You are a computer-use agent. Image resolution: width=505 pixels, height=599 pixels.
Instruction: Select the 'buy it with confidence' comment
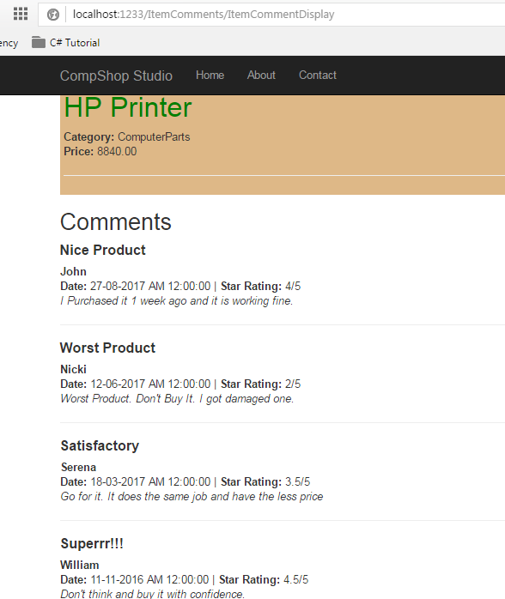tap(153, 594)
